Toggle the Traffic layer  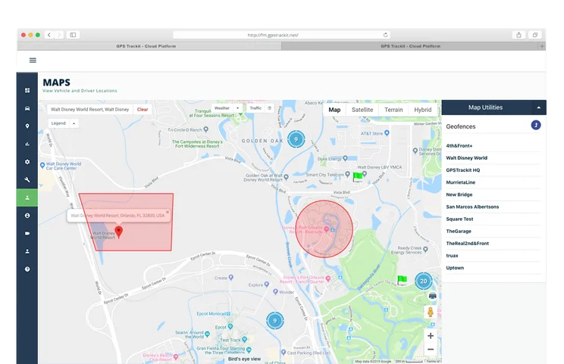[x=255, y=108]
